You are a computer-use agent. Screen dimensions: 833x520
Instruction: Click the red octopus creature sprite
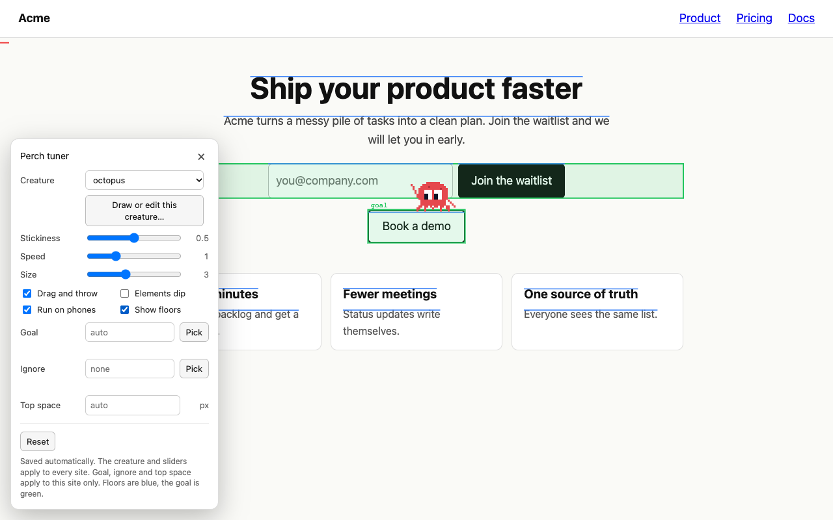(432, 196)
